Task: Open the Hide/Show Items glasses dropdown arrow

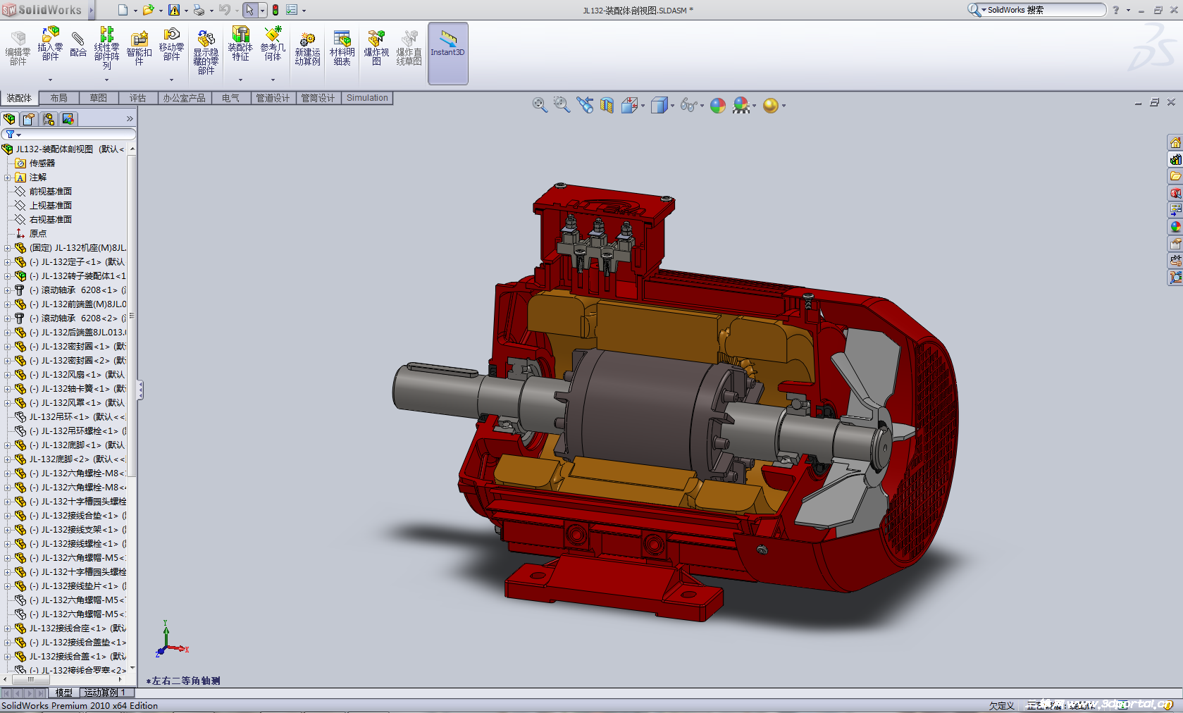Action: [702, 106]
